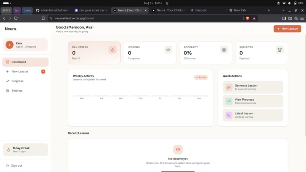Open the Brave Shields lion icon
306x172 pixels.
coord(248,18)
